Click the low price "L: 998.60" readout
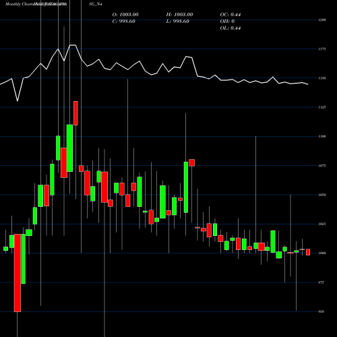 (178, 22)
